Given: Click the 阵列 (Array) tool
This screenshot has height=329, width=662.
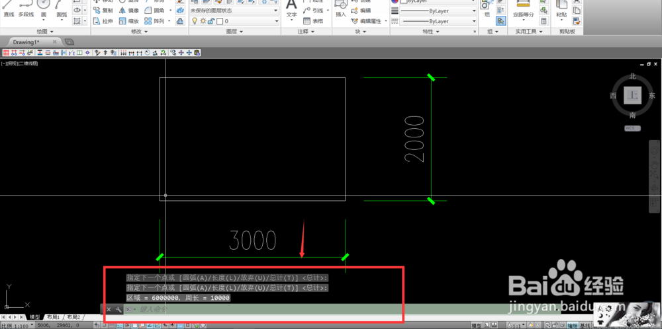Looking at the screenshot, I should pyautogui.click(x=154, y=21).
